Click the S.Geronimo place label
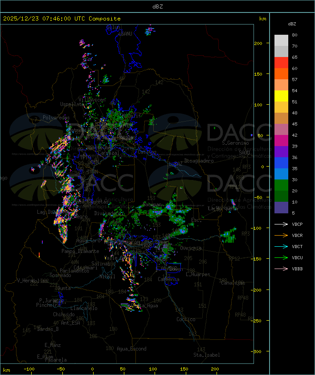Image resolution: width=315 pixels, height=375 pixels. (x=235, y=143)
